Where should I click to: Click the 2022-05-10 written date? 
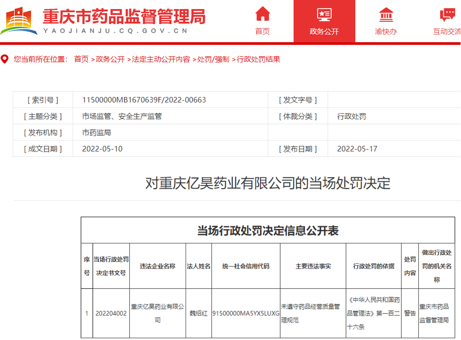[102, 149]
